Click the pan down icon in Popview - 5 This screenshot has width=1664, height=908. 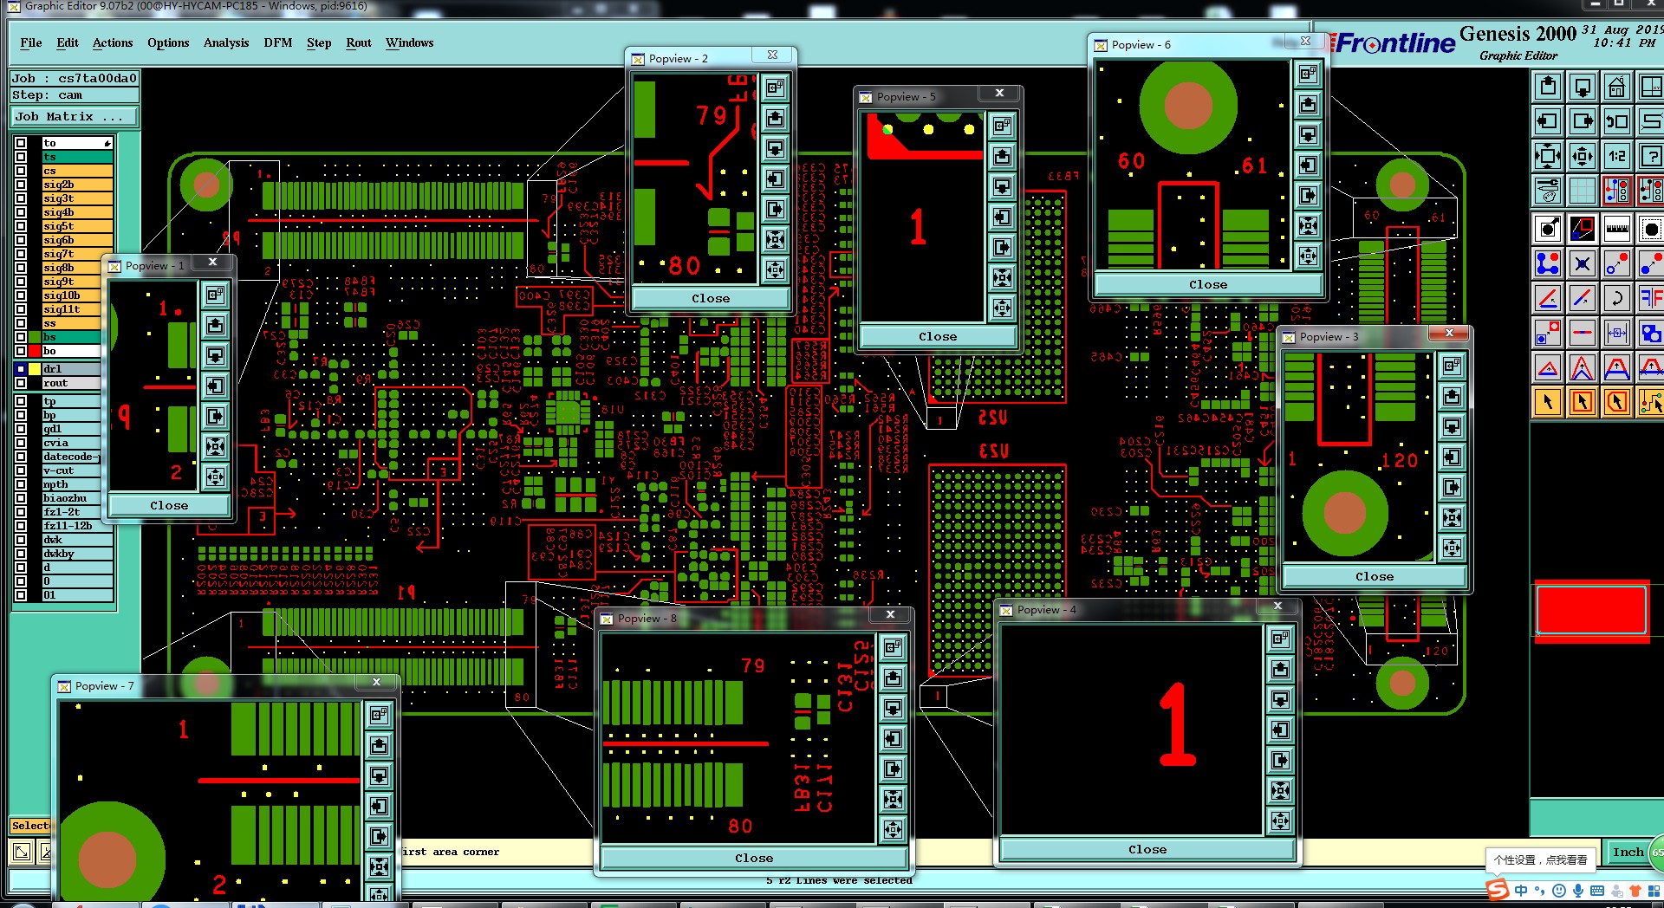(1002, 186)
